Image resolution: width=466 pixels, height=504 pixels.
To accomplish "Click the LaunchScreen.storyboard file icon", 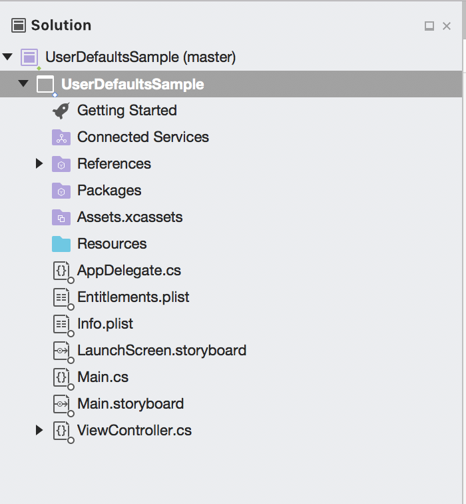I will [61, 351].
